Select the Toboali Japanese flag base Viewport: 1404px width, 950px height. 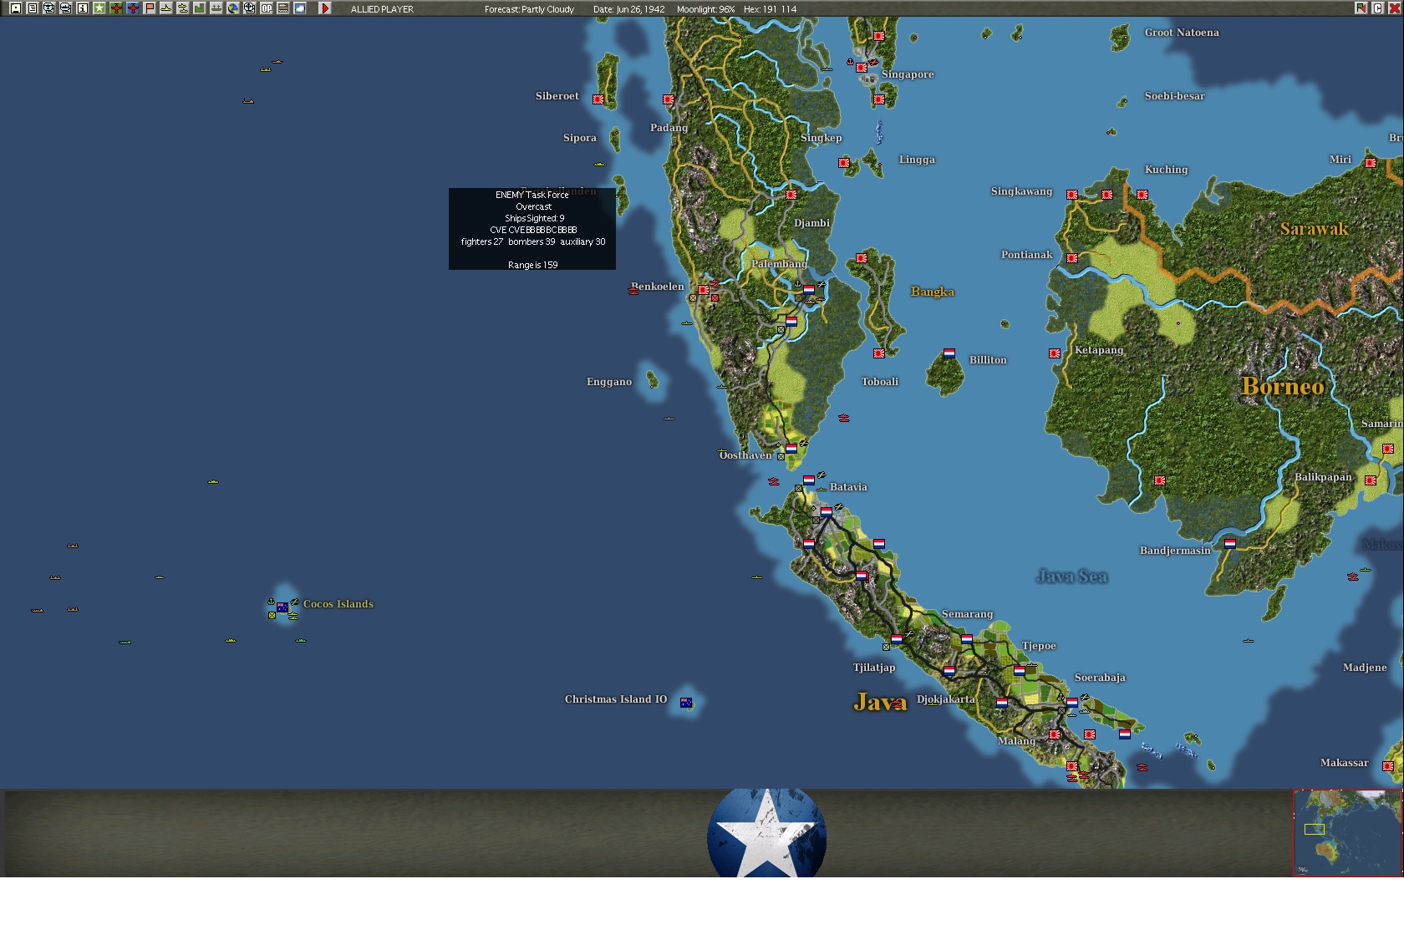click(x=879, y=353)
